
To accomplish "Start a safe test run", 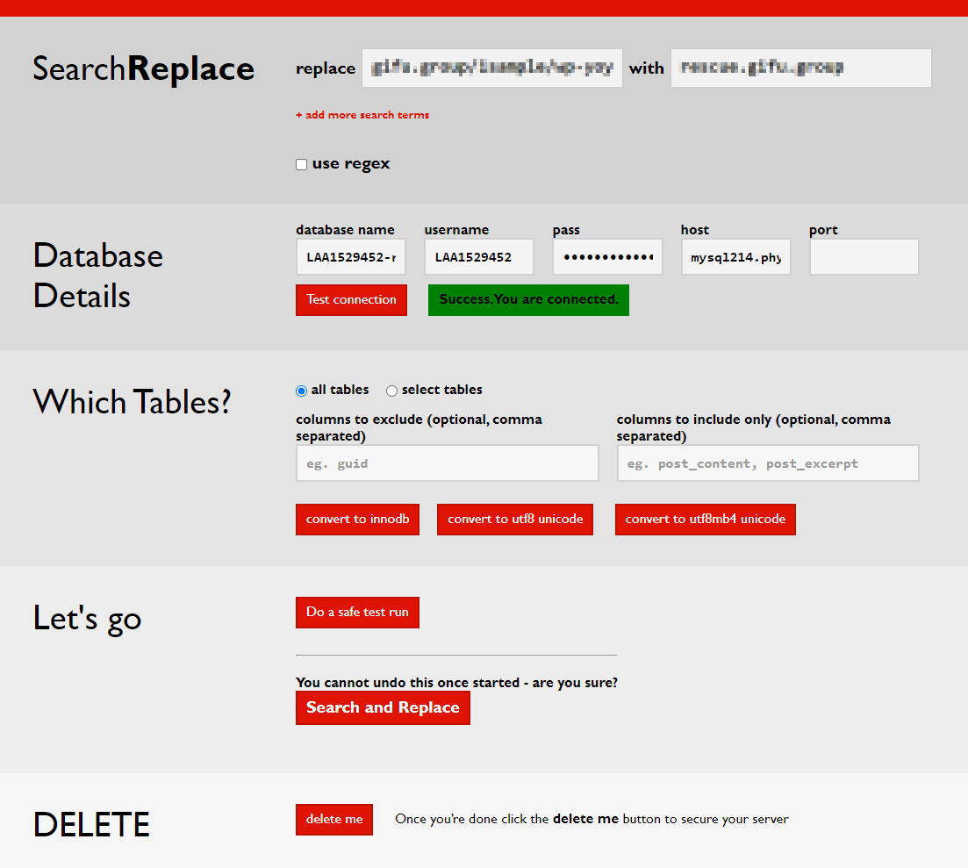I will pos(357,612).
